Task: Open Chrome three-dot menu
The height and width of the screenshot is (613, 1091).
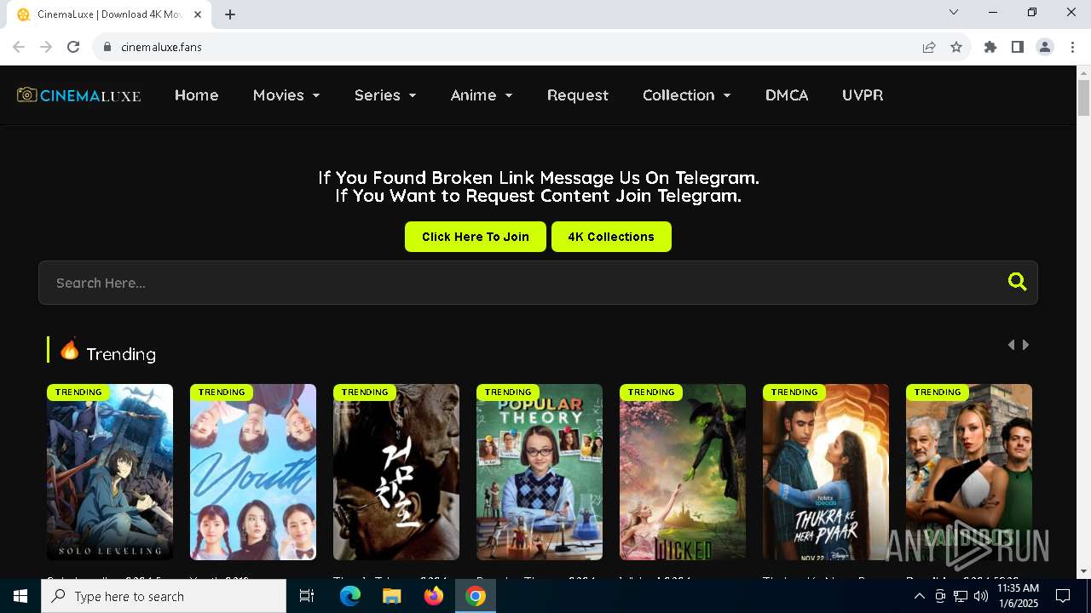Action: point(1071,47)
